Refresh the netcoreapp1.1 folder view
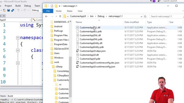This screenshot has width=184, height=103. (145, 16)
